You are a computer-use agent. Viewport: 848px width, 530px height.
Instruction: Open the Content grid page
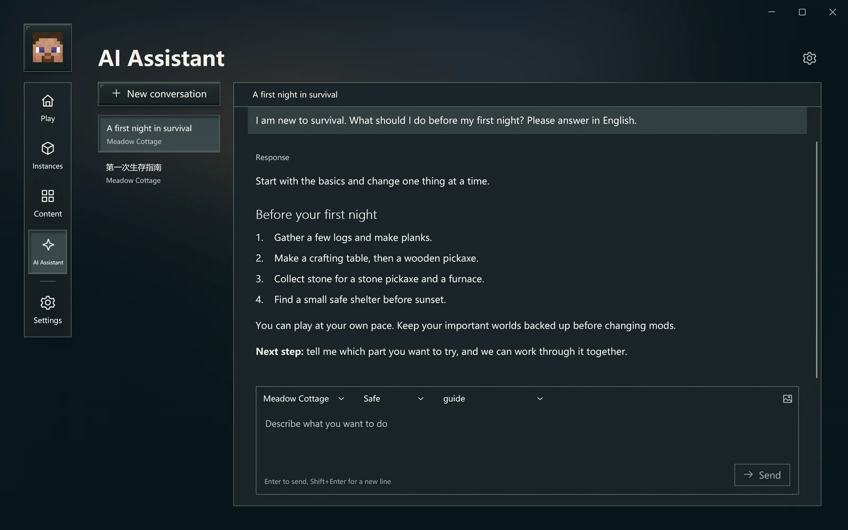[x=48, y=204]
